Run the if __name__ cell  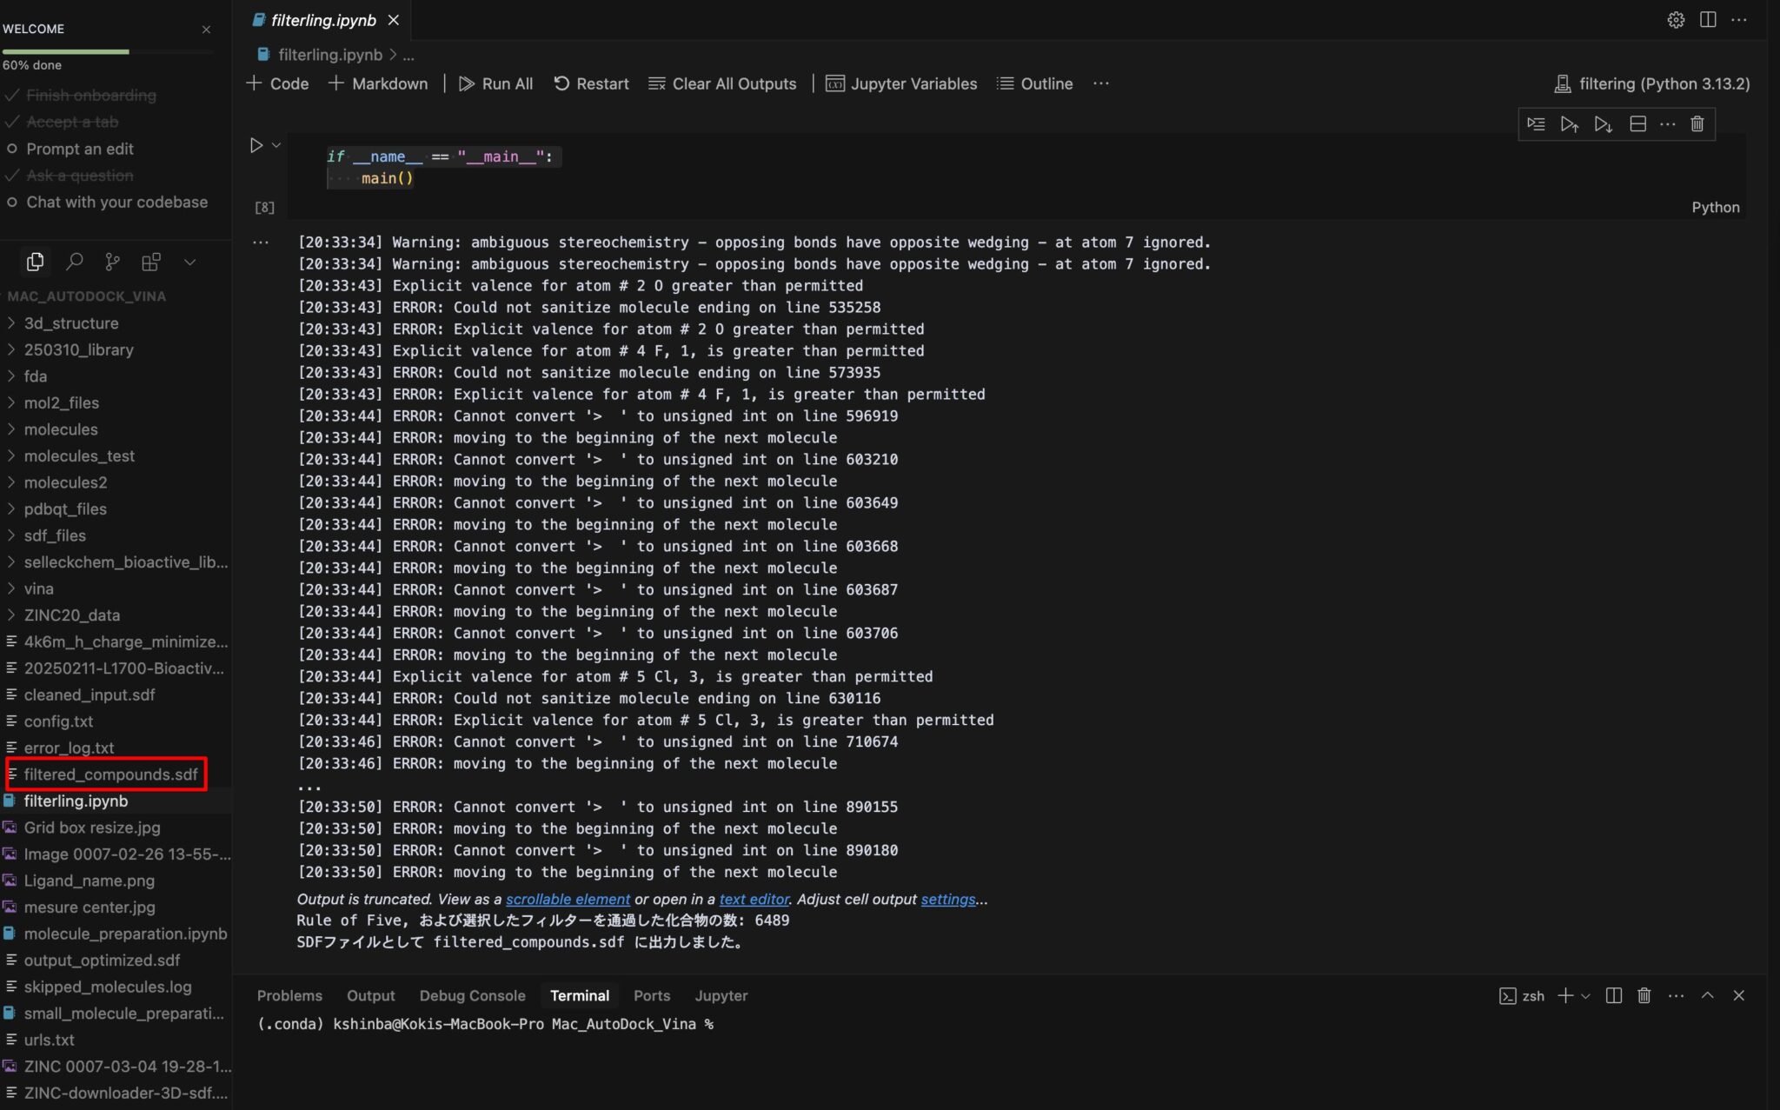coord(255,144)
